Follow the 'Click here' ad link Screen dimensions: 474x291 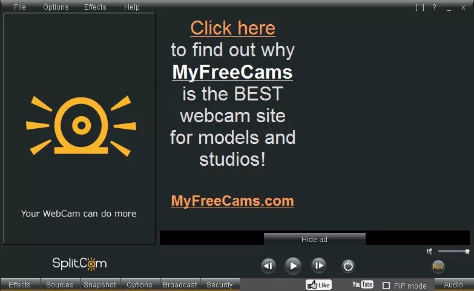pyautogui.click(x=233, y=28)
